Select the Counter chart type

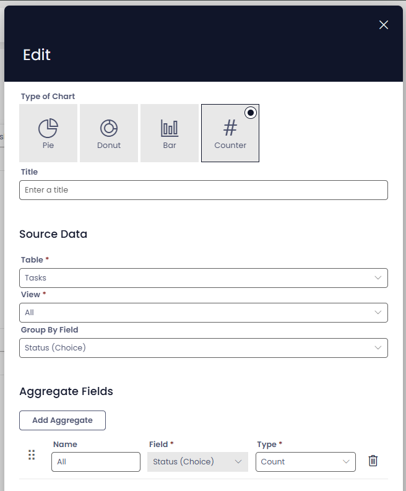coord(230,133)
